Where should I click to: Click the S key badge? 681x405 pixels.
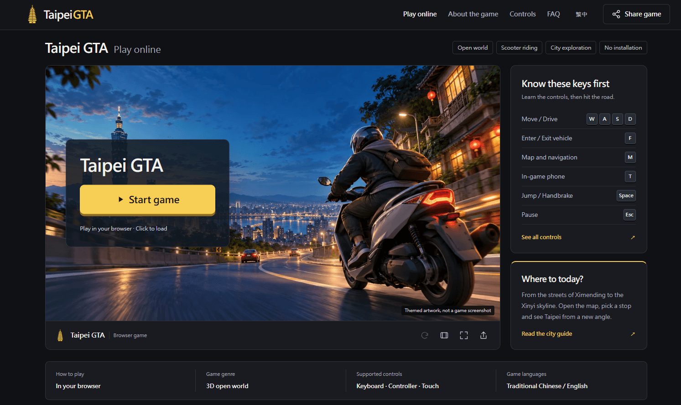point(617,119)
